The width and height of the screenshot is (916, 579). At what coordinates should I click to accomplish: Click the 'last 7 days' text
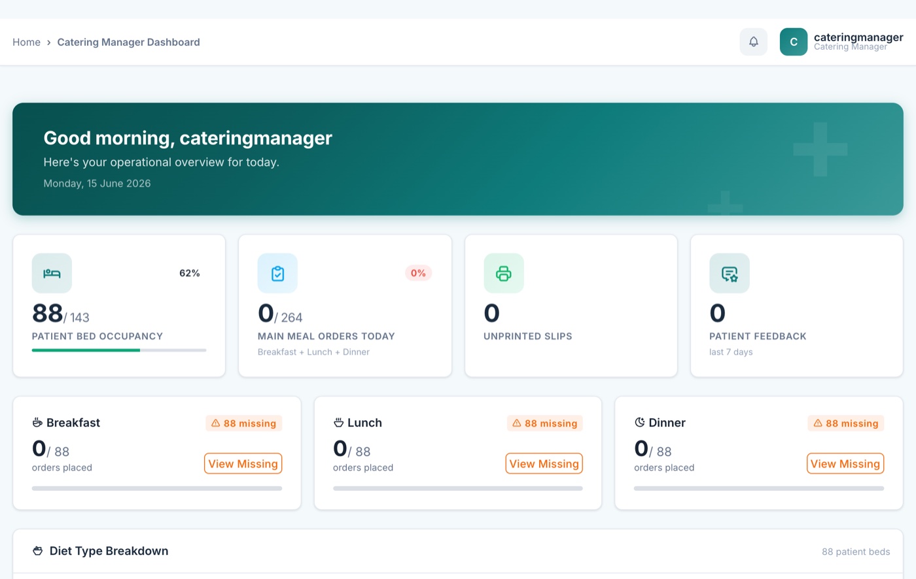(731, 352)
